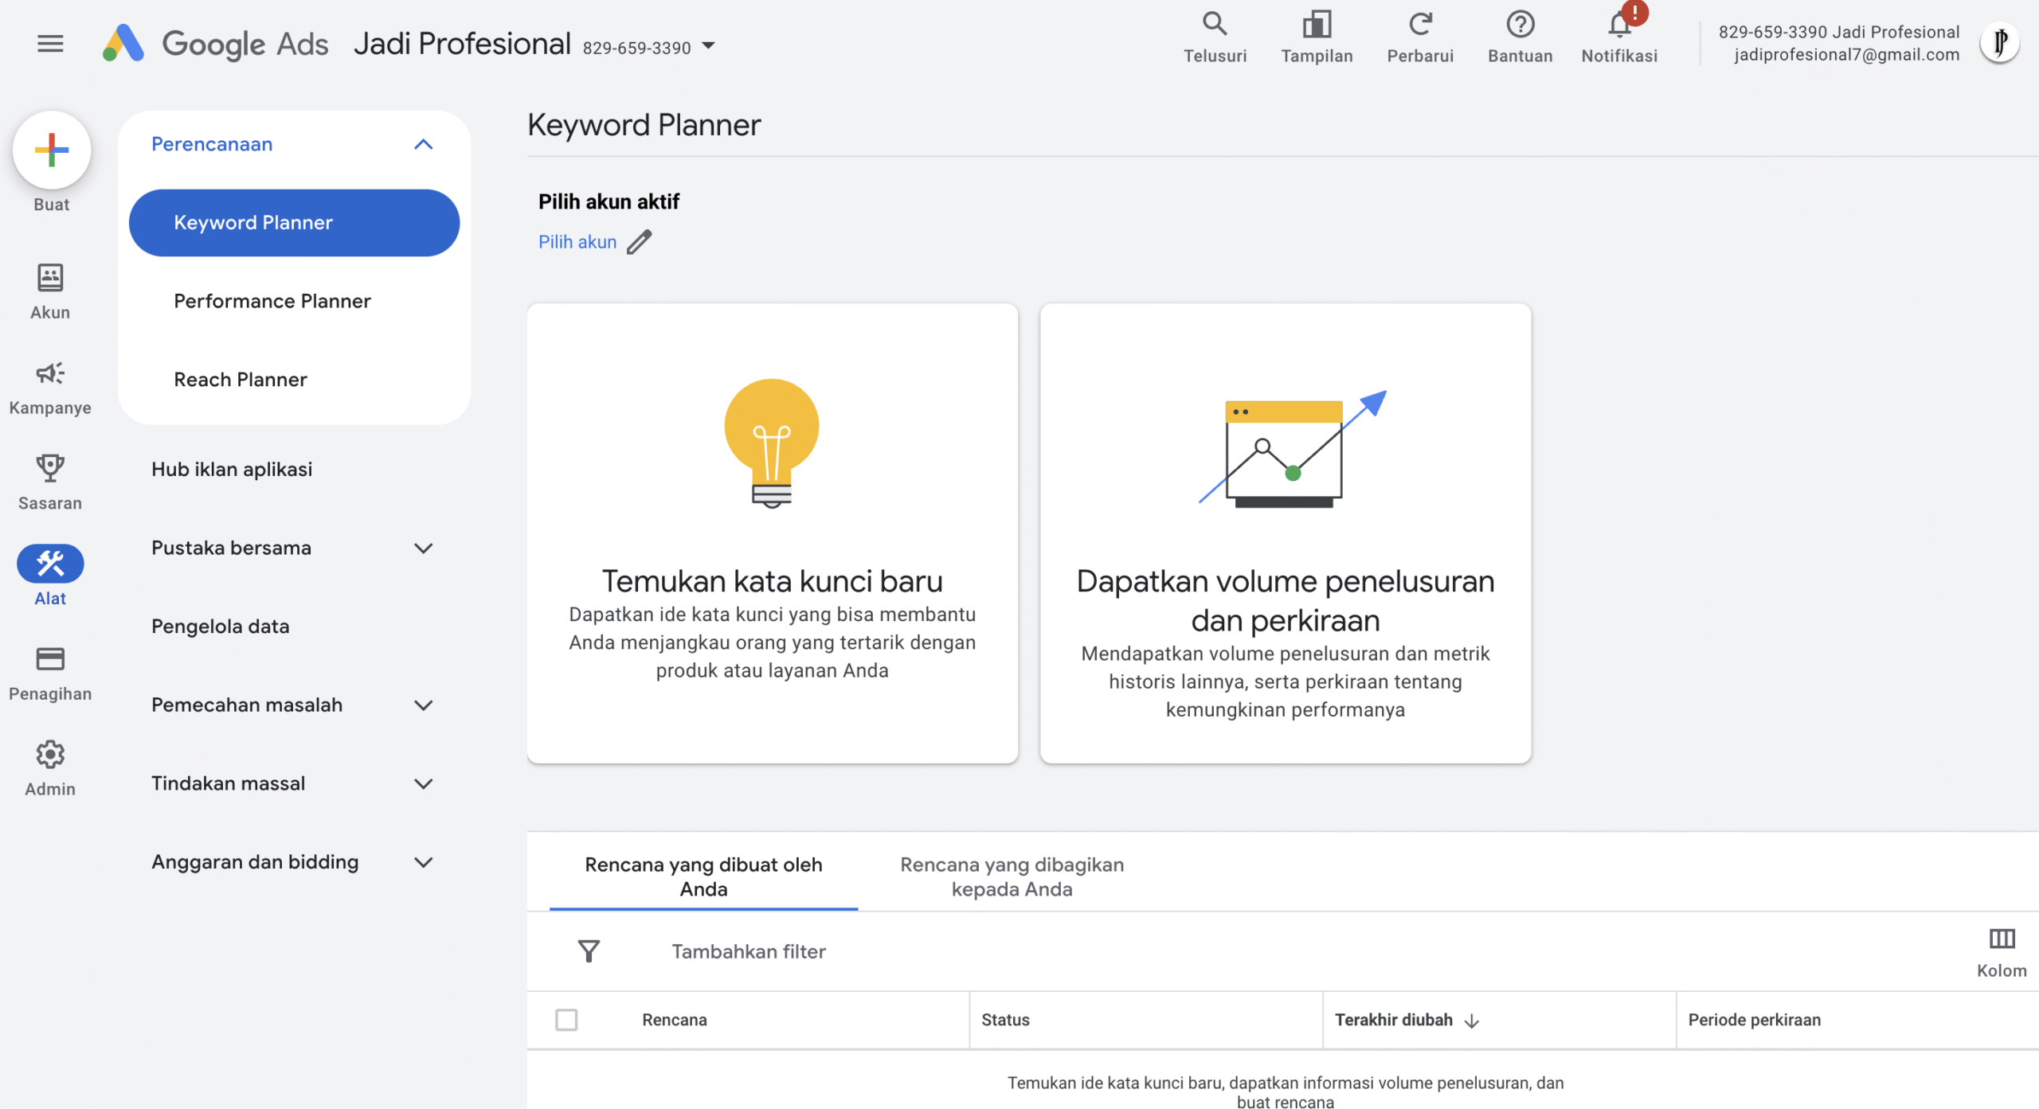
Task: Collapse the Perencanaan section
Action: tap(423, 145)
